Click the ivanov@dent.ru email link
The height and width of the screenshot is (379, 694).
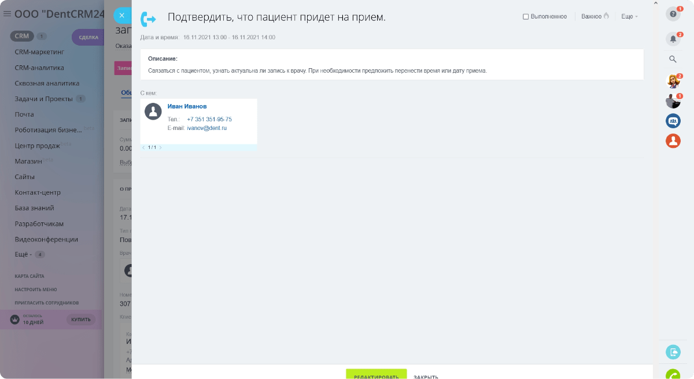(x=206, y=128)
